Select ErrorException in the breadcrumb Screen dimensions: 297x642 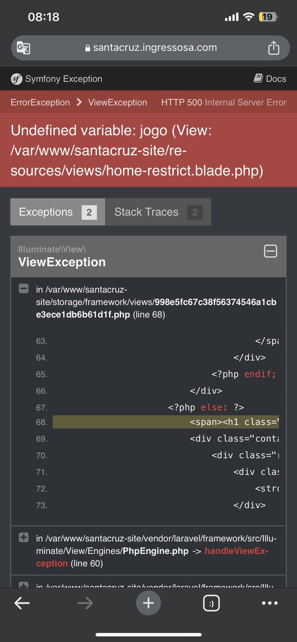[x=40, y=102]
